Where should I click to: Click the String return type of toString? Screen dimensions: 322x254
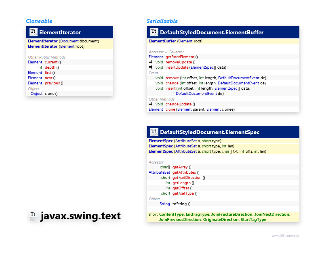pyautogui.click(x=165, y=204)
